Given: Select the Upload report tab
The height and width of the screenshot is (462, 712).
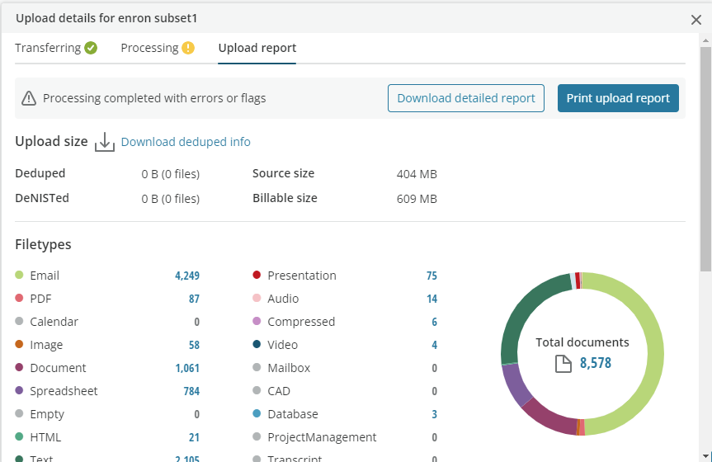Looking at the screenshot, I should (x=257, y=48).
